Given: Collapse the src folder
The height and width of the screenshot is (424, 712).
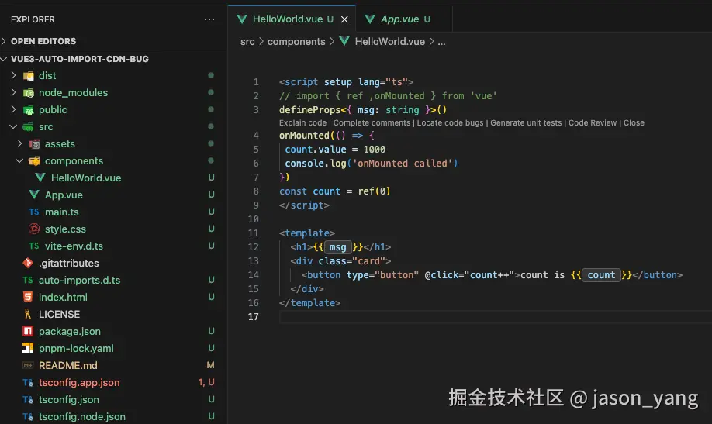Looking at the screenshot, I should pyautogui.click(x=13, y=126).
